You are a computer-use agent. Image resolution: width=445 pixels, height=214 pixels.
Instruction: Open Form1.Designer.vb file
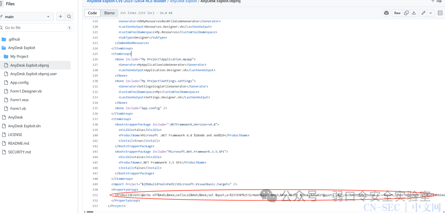pos(26,91)
